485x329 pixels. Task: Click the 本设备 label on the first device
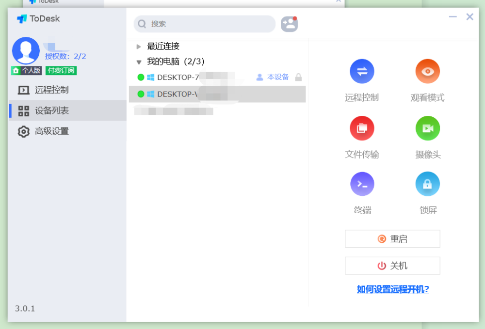[278, 77]
